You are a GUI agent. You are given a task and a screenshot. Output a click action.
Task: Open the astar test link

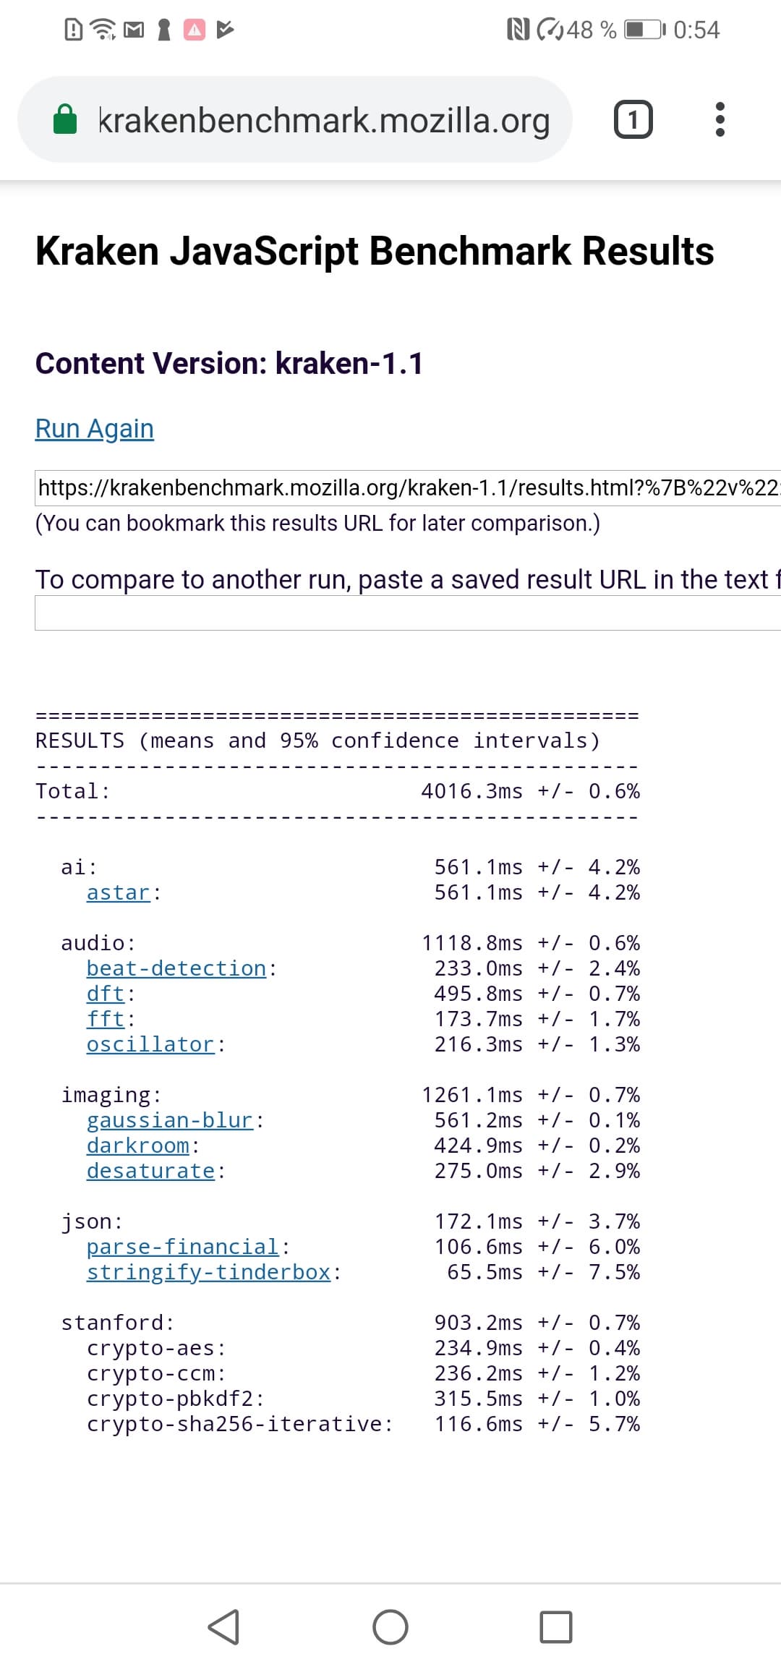point(119,893)
